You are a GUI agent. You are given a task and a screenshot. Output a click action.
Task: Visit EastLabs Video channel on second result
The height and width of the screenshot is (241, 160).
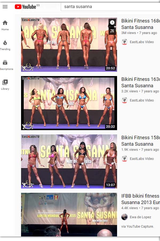click(142, 100)
